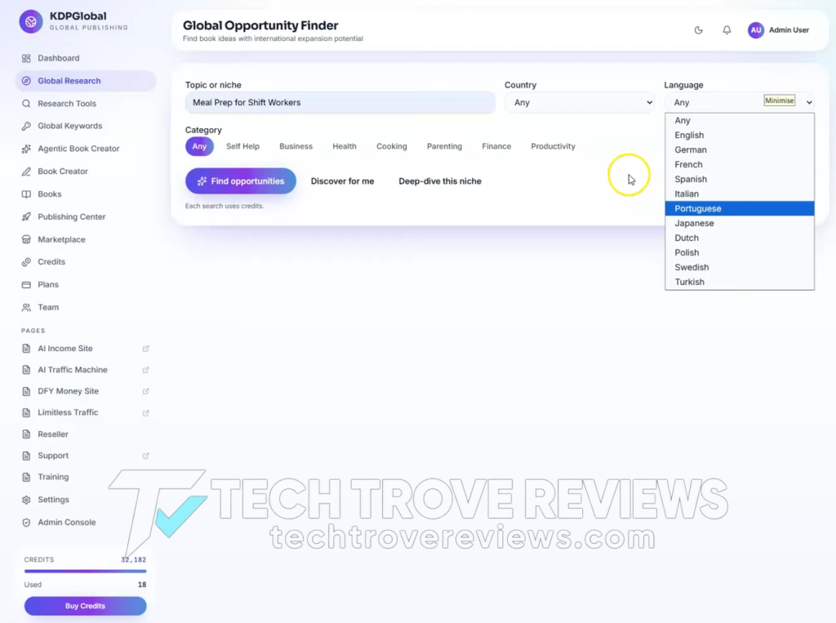The width and height of the screenshot is (836, 623).
Task: Click the Research Tools magnifier icon
Action: [26, 104]
